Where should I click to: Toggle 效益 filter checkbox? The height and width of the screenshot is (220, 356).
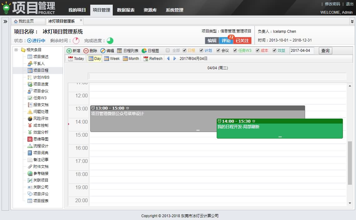tap(274, 50)
